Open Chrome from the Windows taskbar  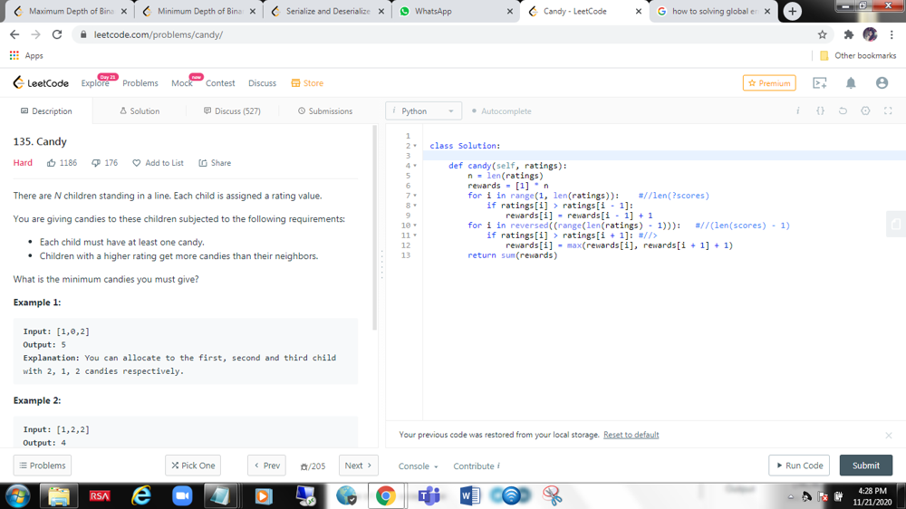(x=386, y=495)
